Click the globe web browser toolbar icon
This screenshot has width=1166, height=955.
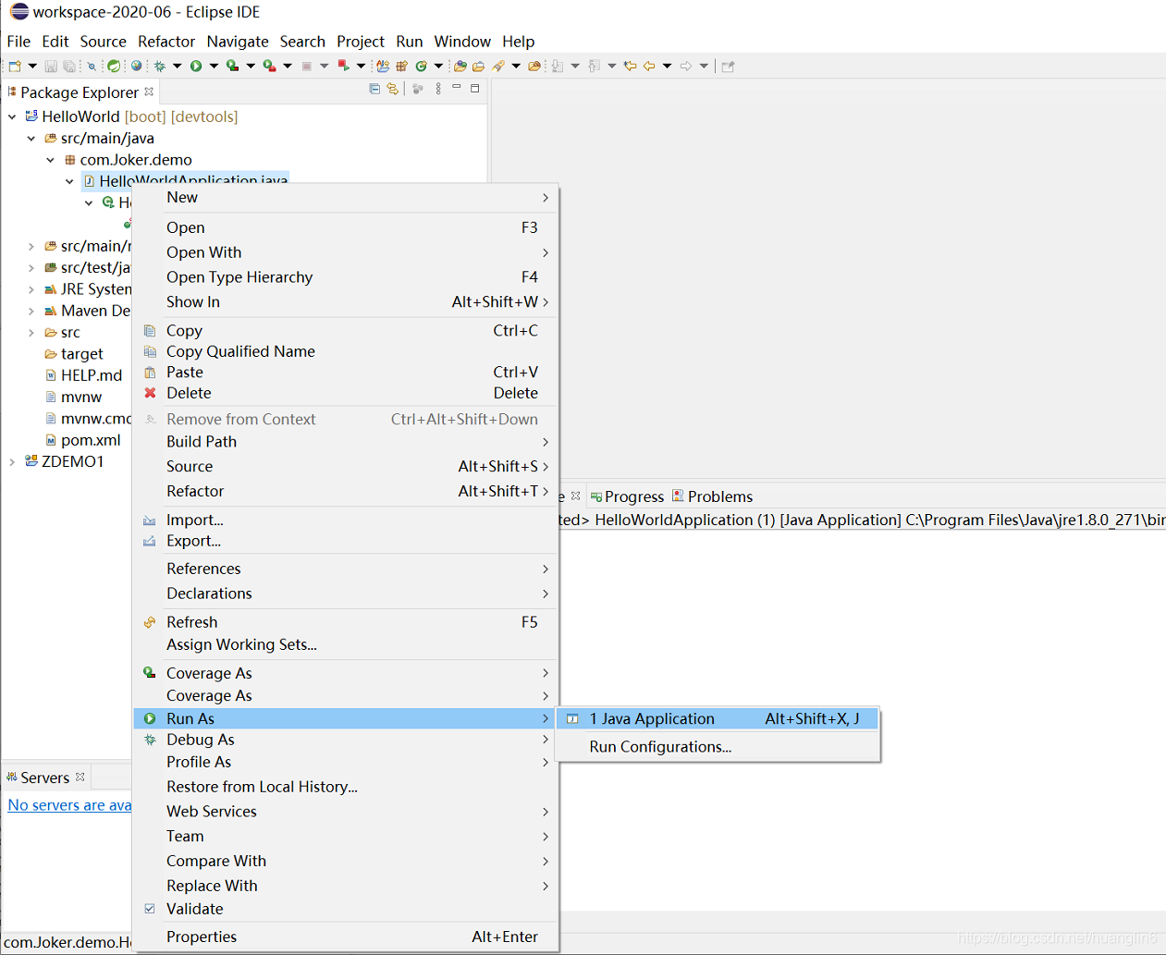tap(136, 66)
